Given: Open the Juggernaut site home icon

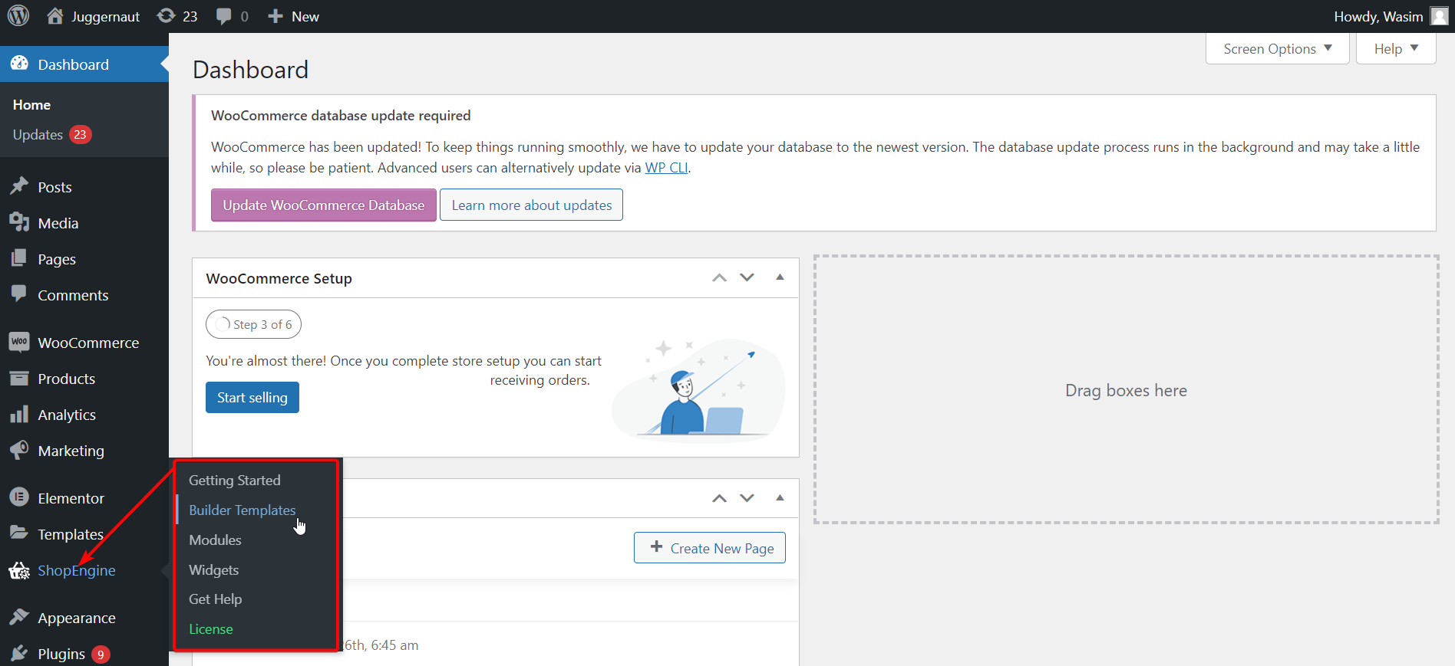Looking at the screenshot, I should click(55, 16).
